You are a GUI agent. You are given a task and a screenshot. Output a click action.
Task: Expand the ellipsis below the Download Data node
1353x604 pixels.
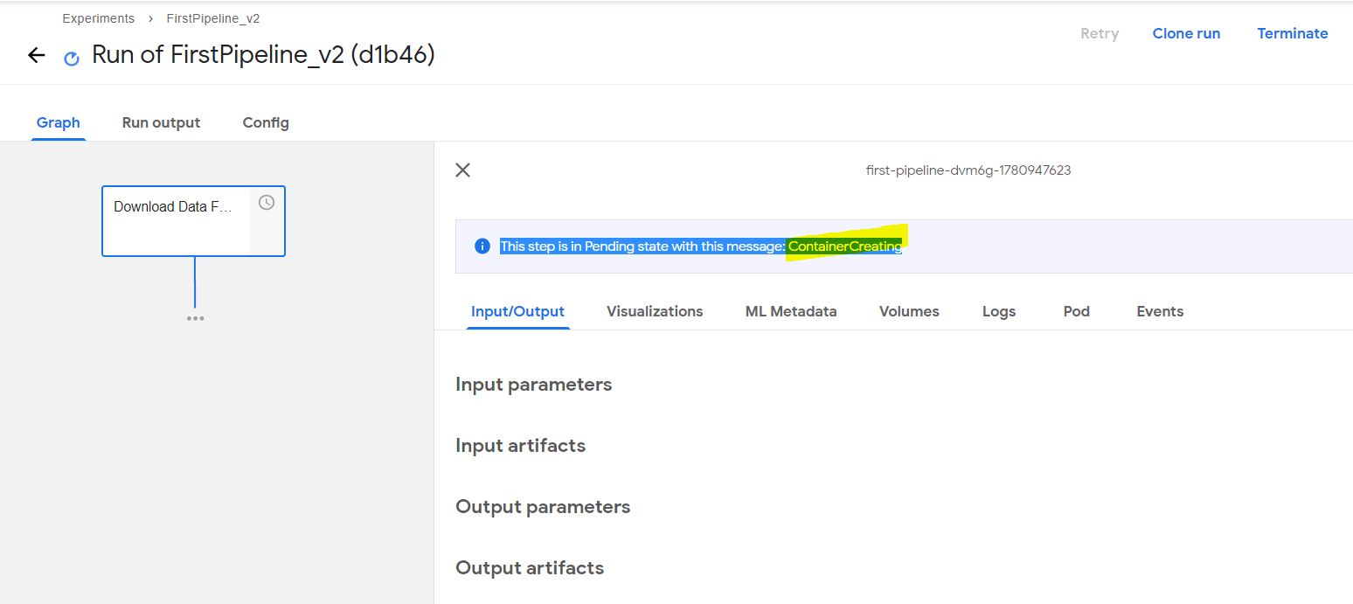pos(194,318)
